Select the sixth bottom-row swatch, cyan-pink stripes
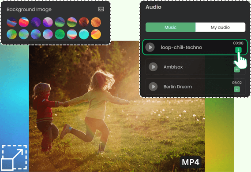This screenshot has height=172, width=251. 72,34
